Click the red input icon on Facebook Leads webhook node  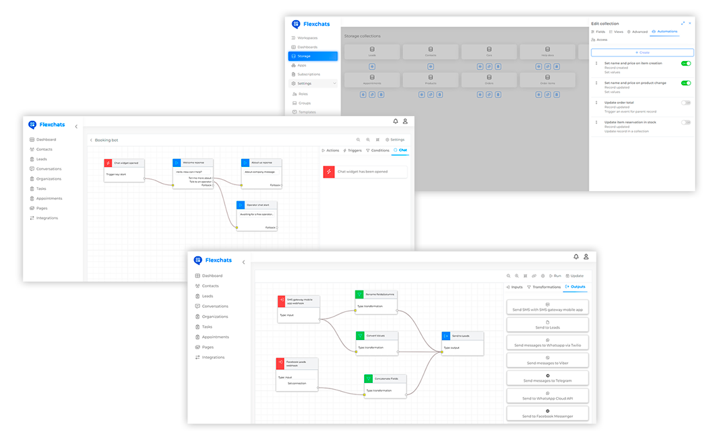pyautogui.click(x=281, y=363)
